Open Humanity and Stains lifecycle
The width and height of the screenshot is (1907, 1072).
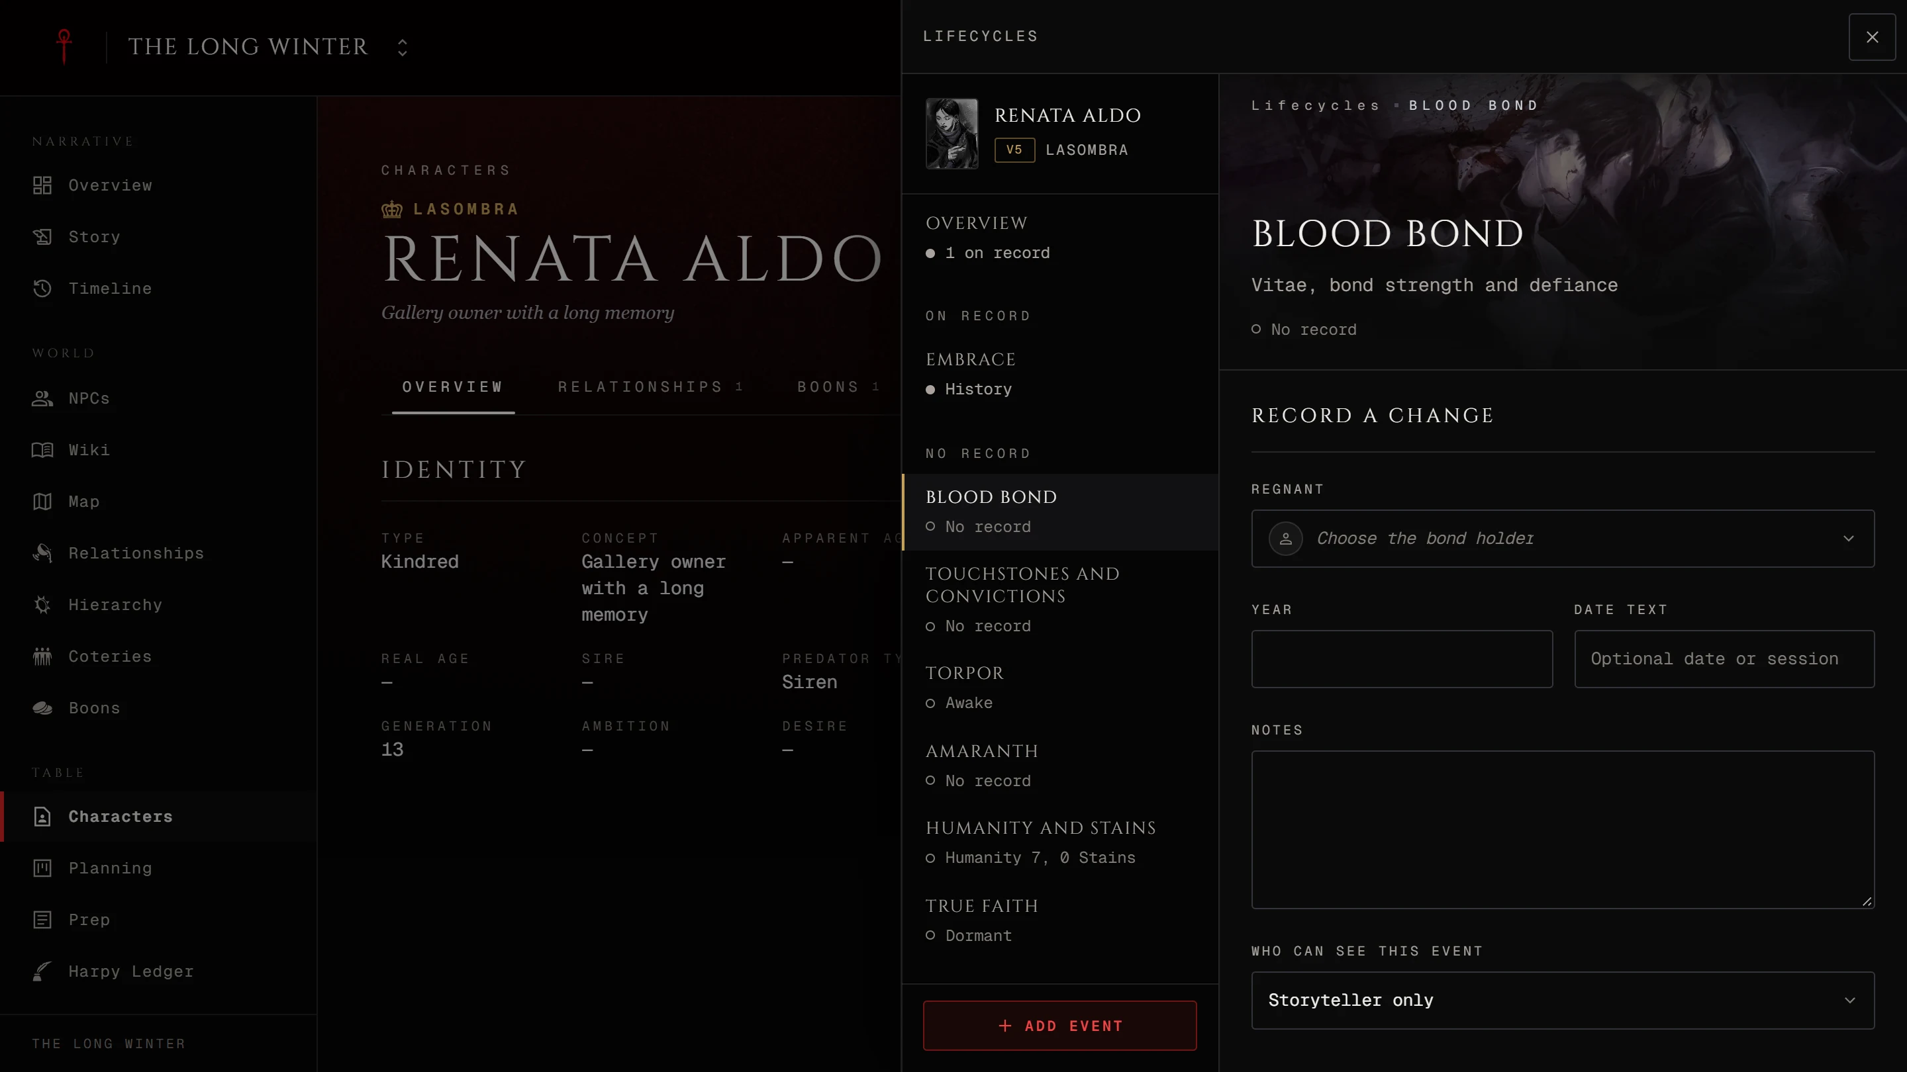[x=1059, y=842]
